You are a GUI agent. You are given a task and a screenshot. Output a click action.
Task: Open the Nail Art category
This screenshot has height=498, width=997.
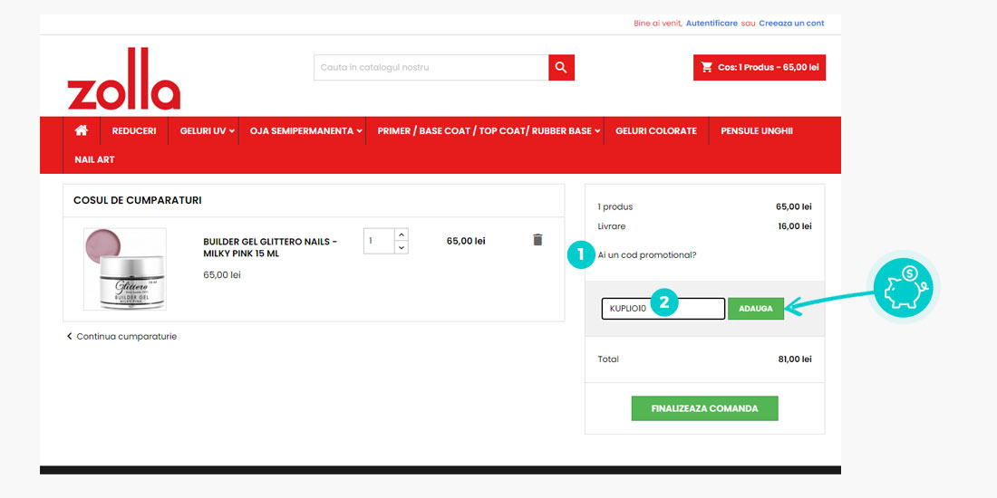point(94,160)
